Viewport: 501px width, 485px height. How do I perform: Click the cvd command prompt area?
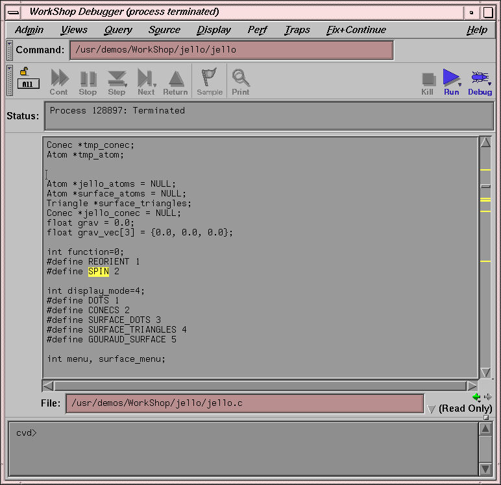pos(243,447)
